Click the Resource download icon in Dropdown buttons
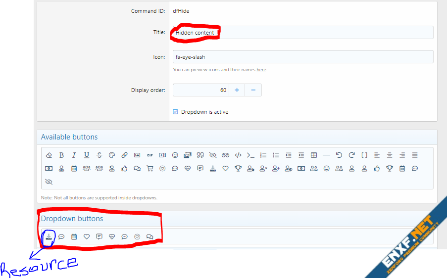 coord(49,236)
